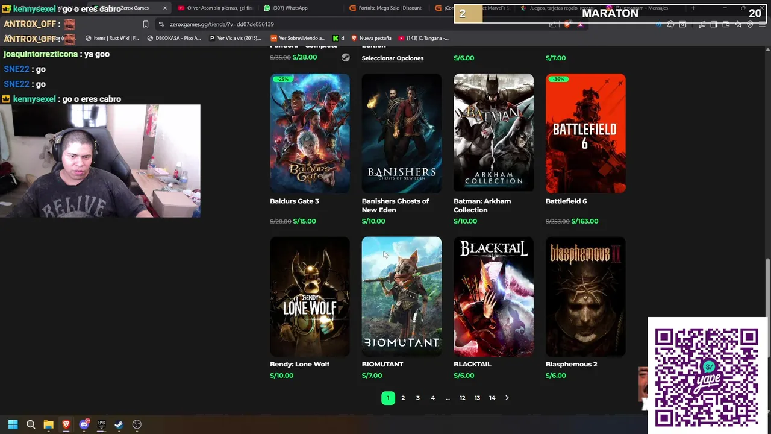Open taskbar Search icon
Viewport: 771px width, 434px height.
(31, 424)
